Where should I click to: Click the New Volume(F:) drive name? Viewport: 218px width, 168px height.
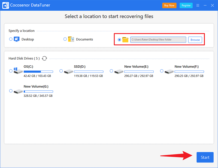click(x=187, y=67)
